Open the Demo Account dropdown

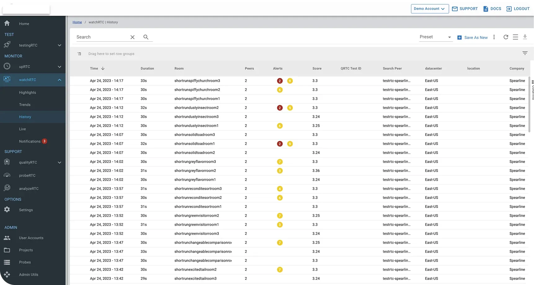pyautogui.click(x=429, y=9)
